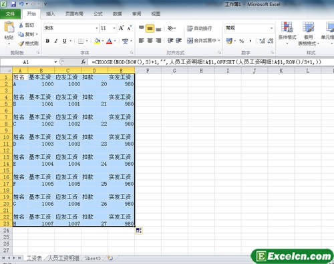Save the workbook with the floppy disk icon
This screenshot has height=264, width=334.
tap(13, 4)
